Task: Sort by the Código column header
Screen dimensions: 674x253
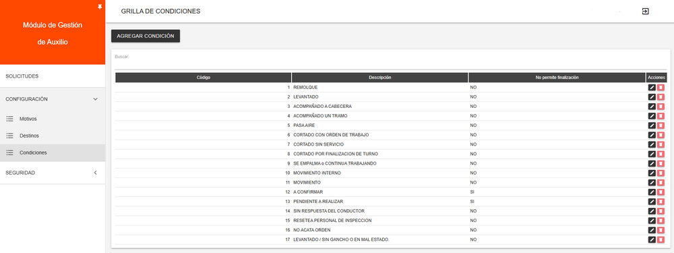Action: click(204, 78)
